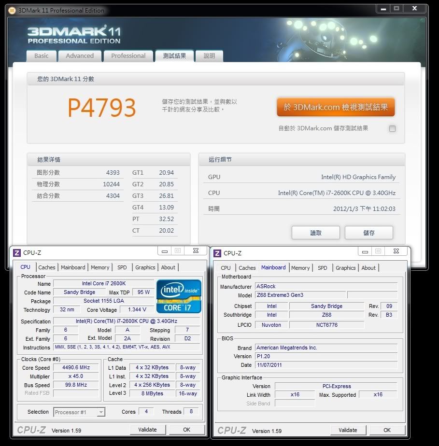Click Validate in left CPU-Z window
Image resolution: width=439 pixels, height=446 pixels.
(148, 430)
